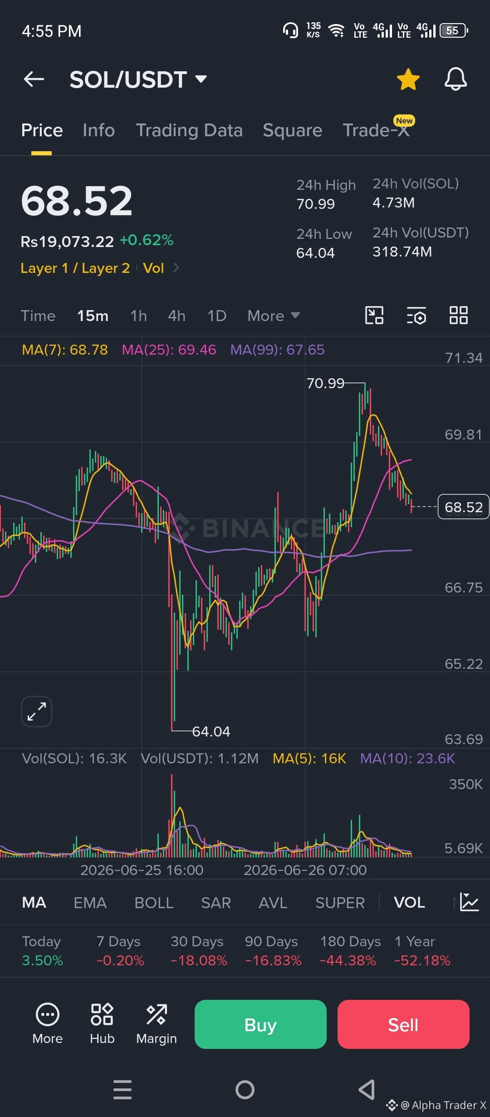This screenshot has height=1117, width=490.
Task: Open Margin trading icon
Action: pos(157,1023)
